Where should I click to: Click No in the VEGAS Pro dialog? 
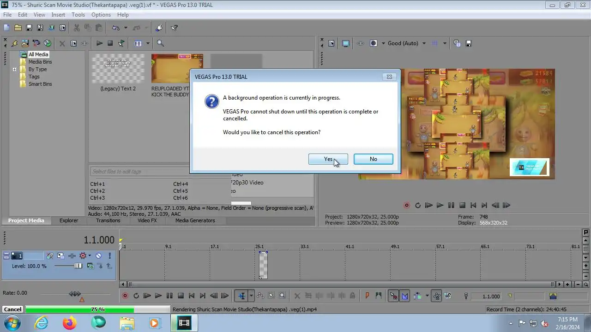(373, 159)
